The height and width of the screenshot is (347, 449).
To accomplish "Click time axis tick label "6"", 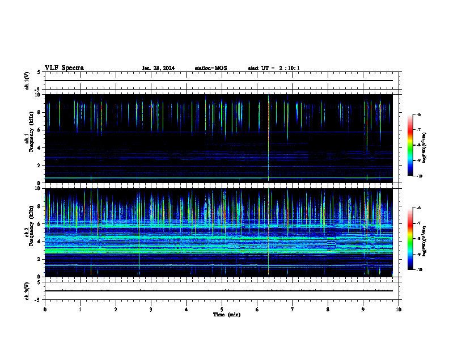I will pyautogui.click(x=257, y=310).
